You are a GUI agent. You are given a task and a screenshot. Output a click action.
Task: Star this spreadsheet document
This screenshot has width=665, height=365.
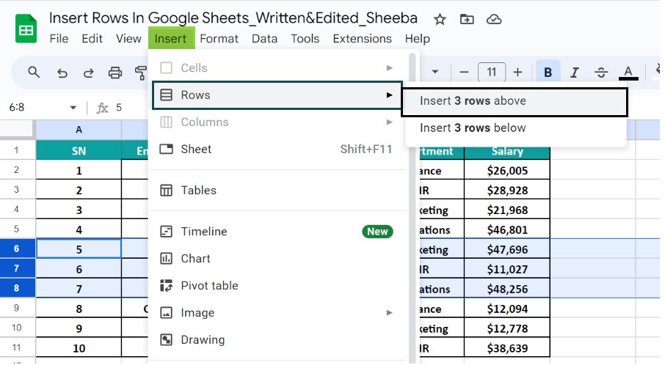(x=440, y=19)
